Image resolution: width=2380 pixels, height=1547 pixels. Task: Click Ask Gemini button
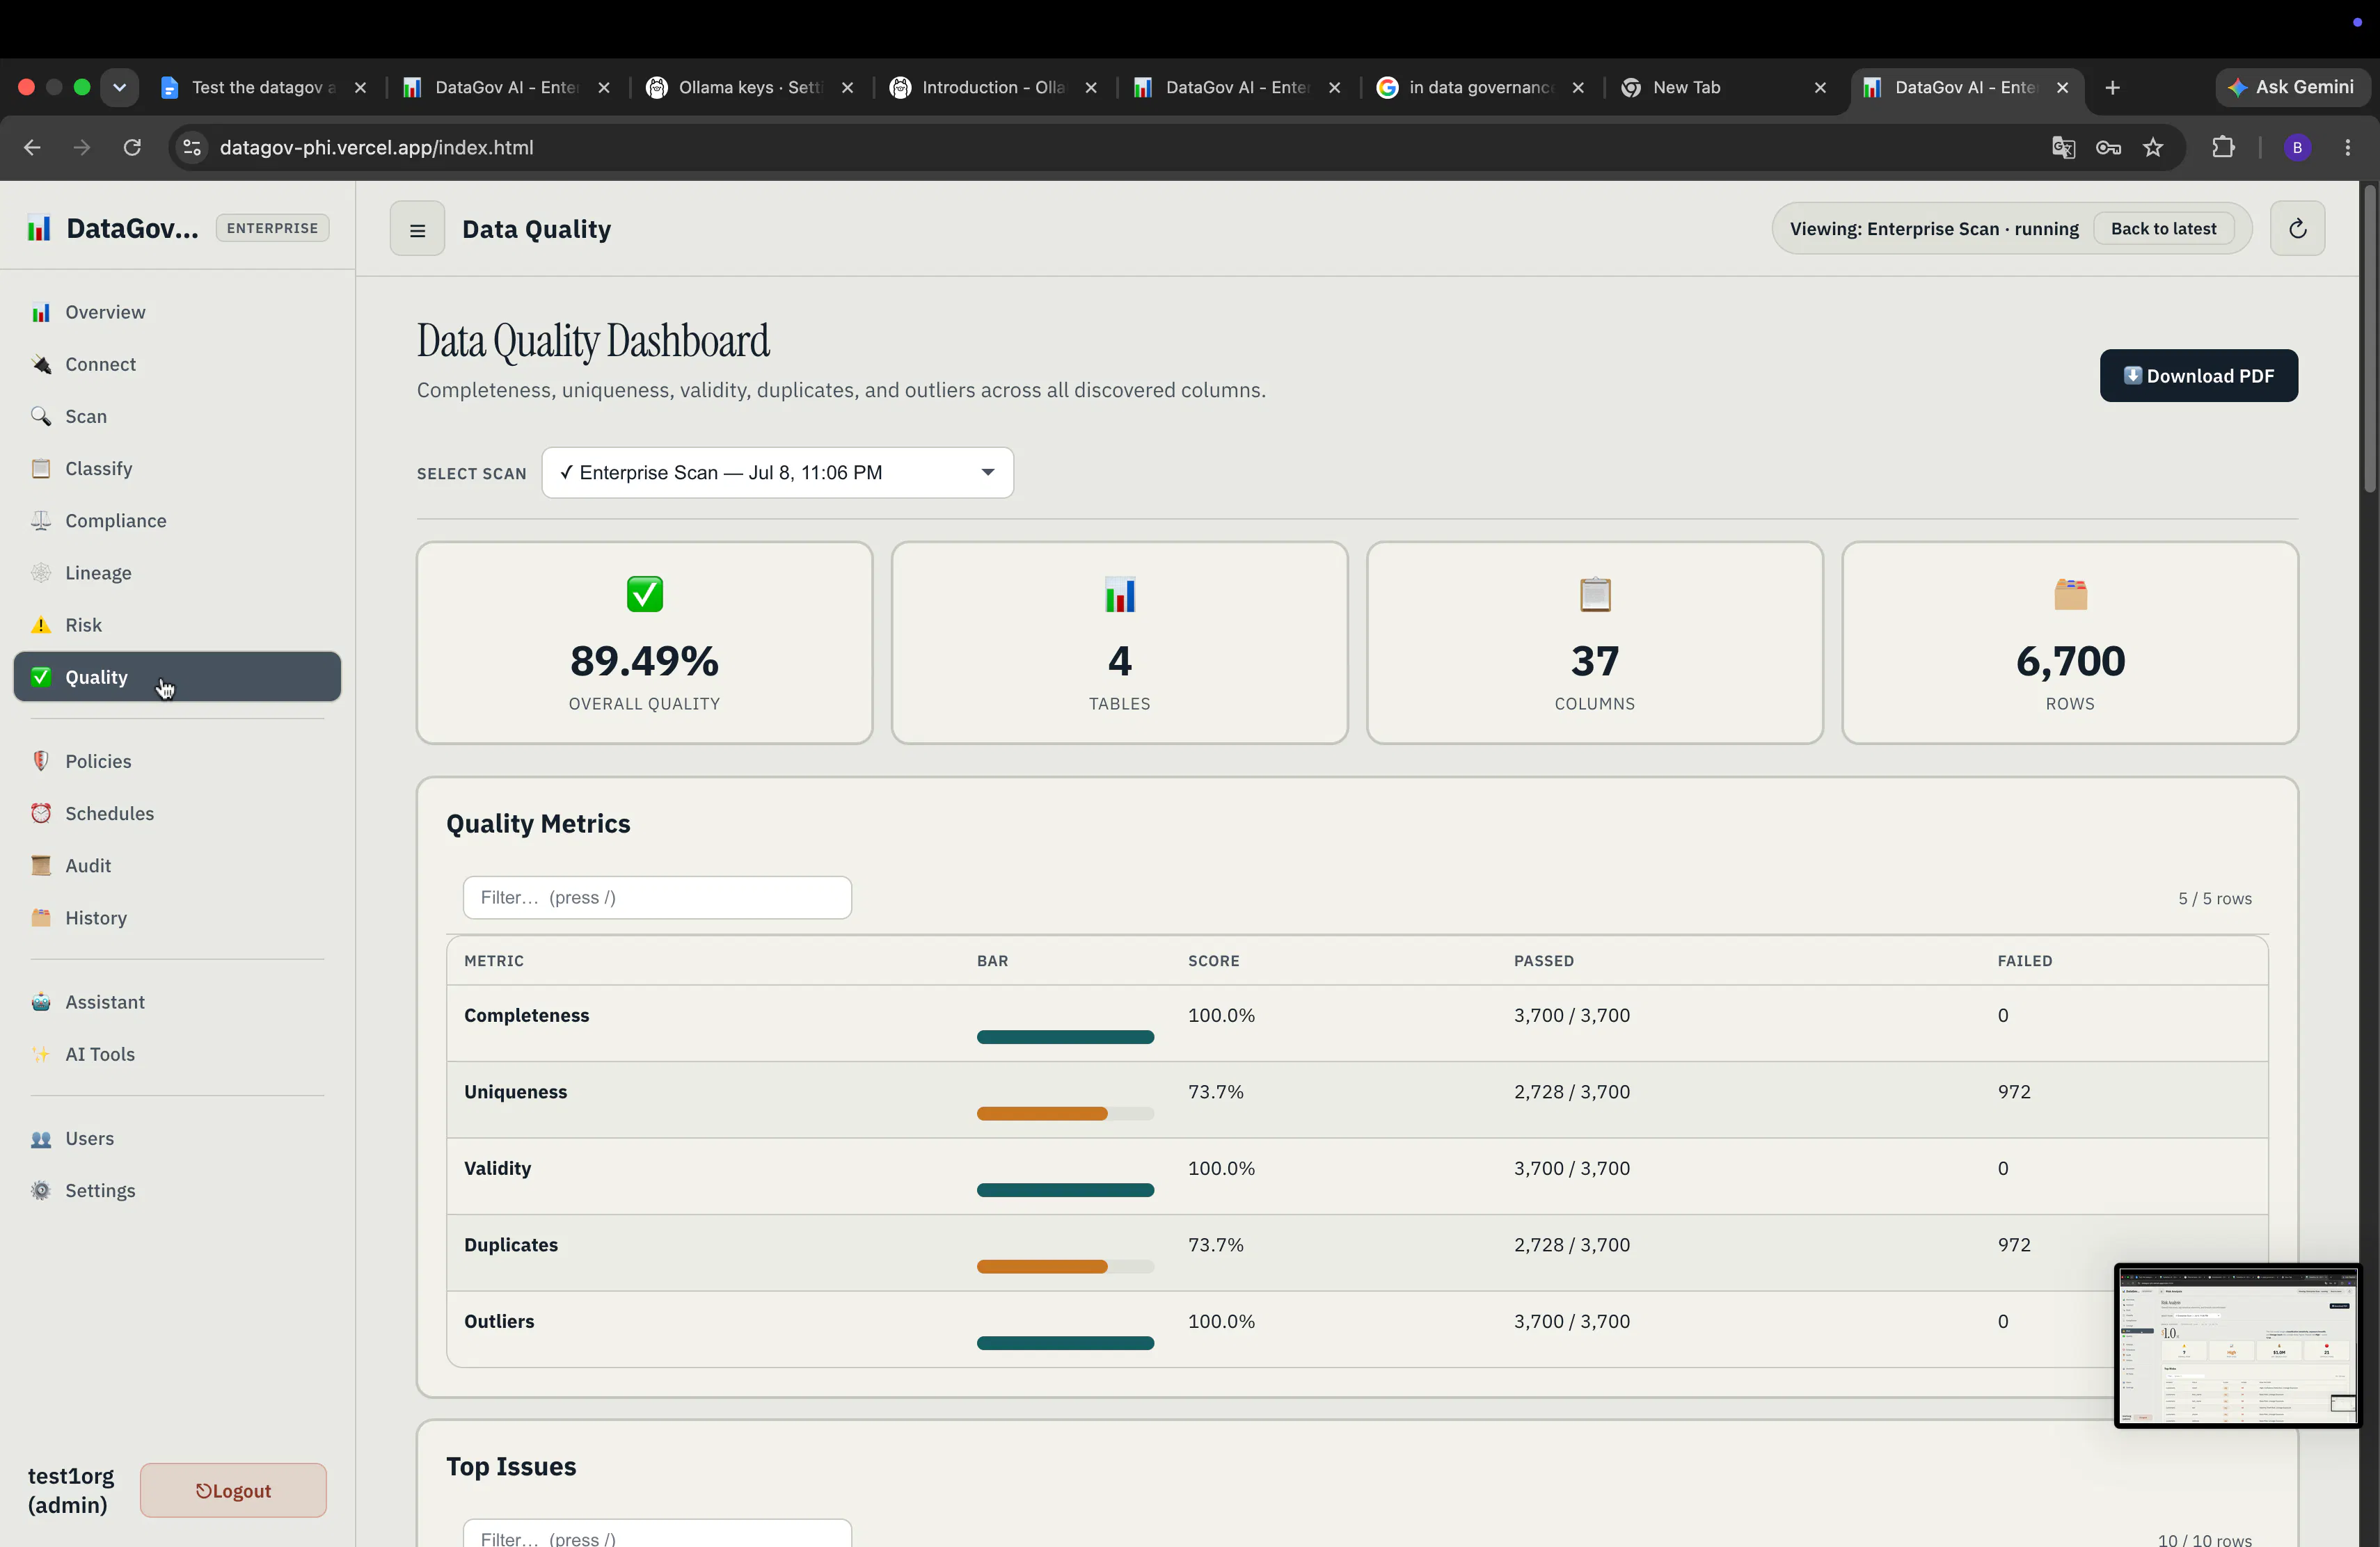point(2292,87)
